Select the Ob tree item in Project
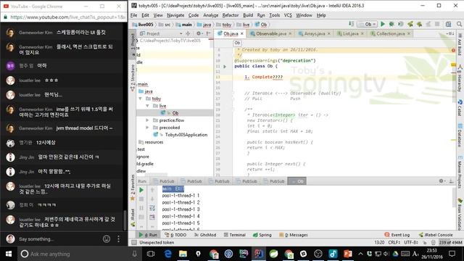The image size is (464, 261). [175, 113]
